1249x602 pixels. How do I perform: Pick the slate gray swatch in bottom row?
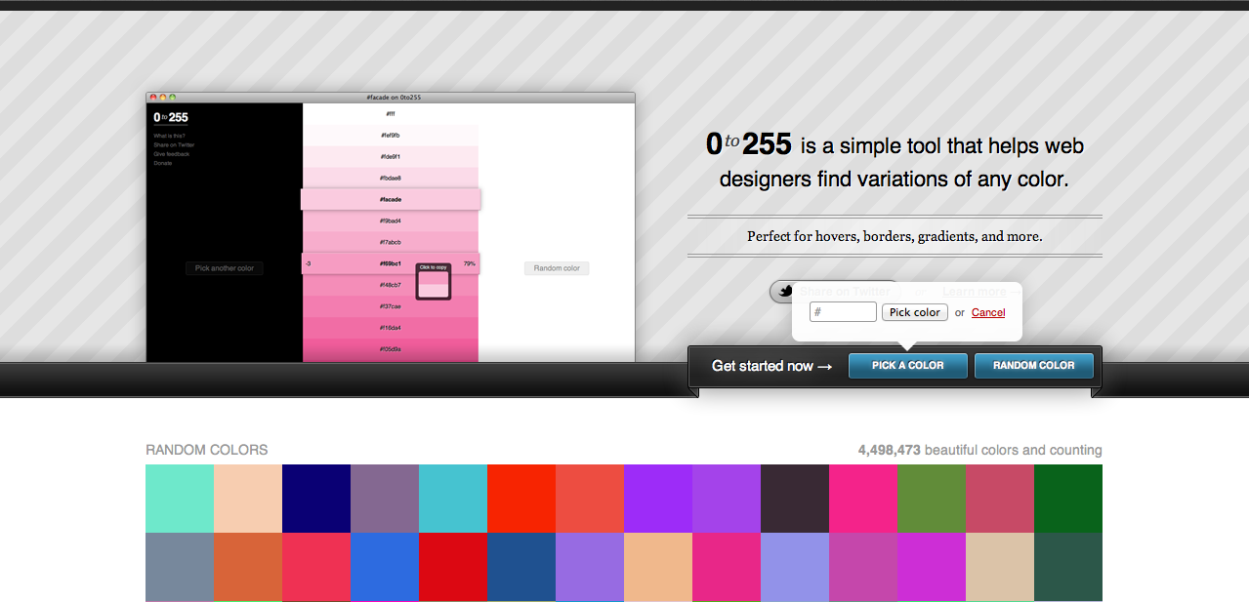pyautogui.click(x=180, y=567)
